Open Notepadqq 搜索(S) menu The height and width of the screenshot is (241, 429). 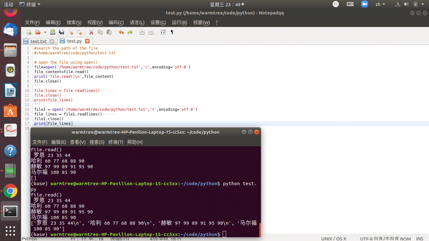click(74, 22)
